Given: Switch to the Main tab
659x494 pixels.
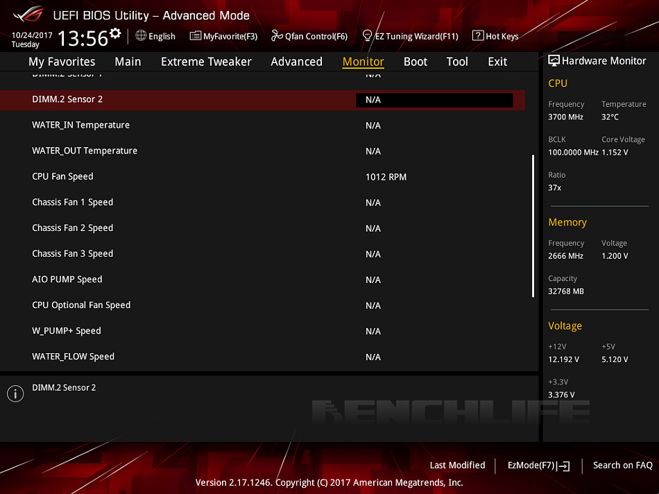Looking at the screenshot, I should pos(128,62).
